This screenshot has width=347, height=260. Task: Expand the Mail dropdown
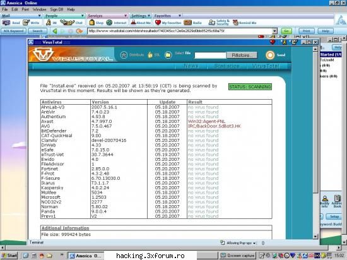click(40, 16)
